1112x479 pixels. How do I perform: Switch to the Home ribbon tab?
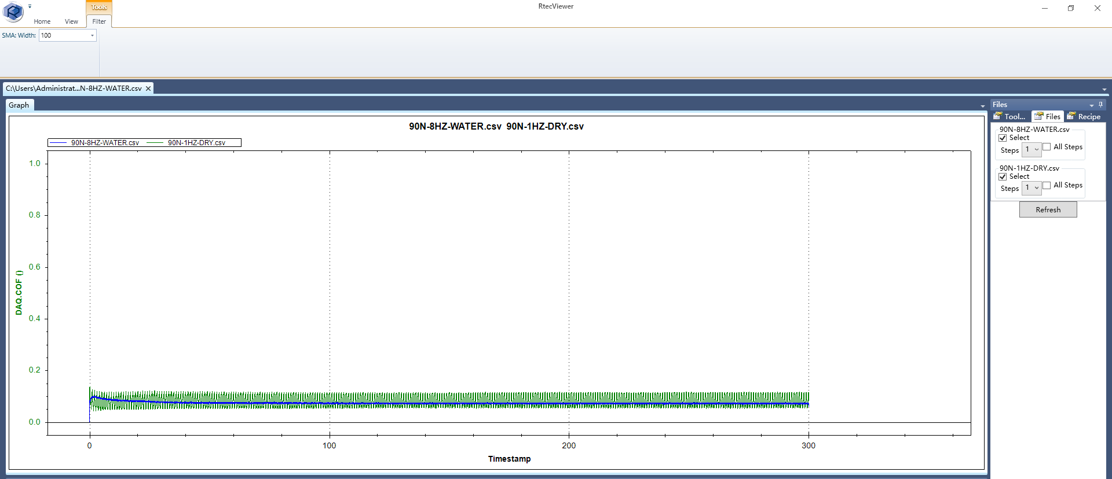tap(42, 21)
